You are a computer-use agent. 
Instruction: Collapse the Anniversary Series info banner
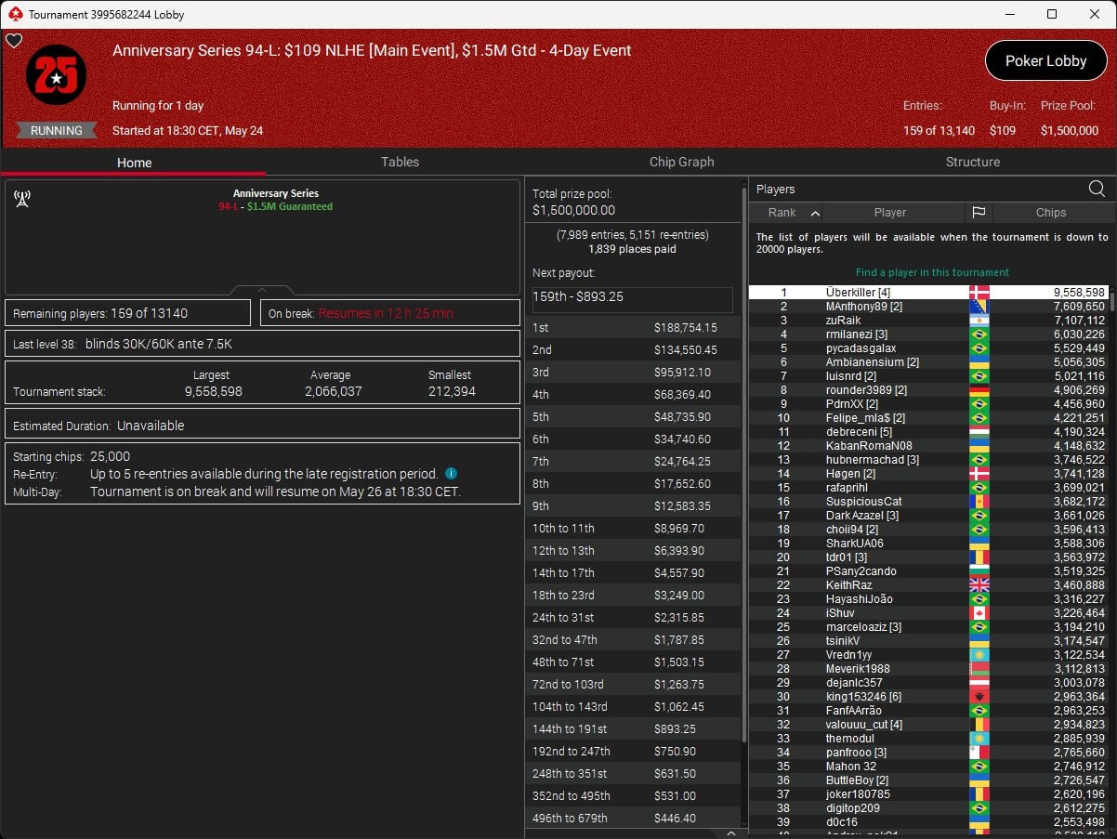click(x=262, y=290)
